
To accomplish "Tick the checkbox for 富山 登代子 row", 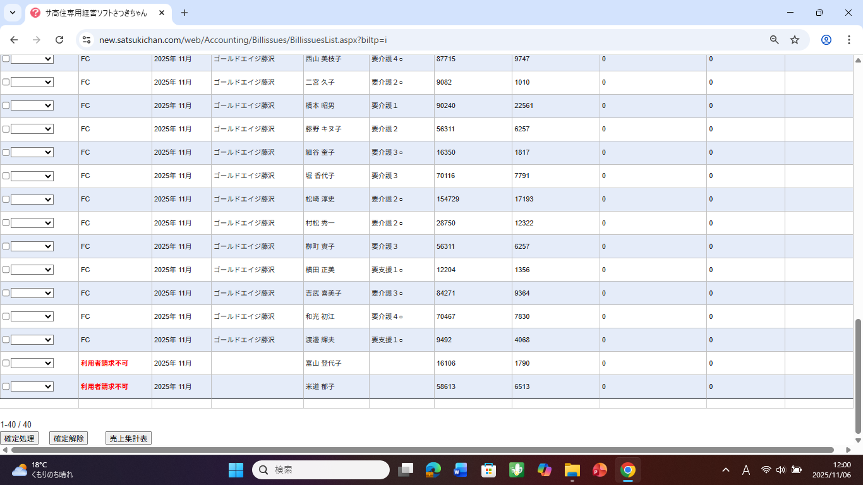I will pos(6,363).
